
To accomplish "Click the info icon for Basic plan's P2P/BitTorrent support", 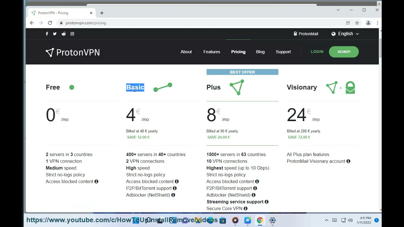I will click(175, 188).
